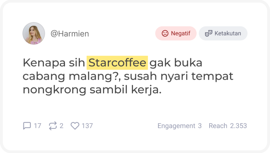Click the Engagement label

tap(176, 126)
